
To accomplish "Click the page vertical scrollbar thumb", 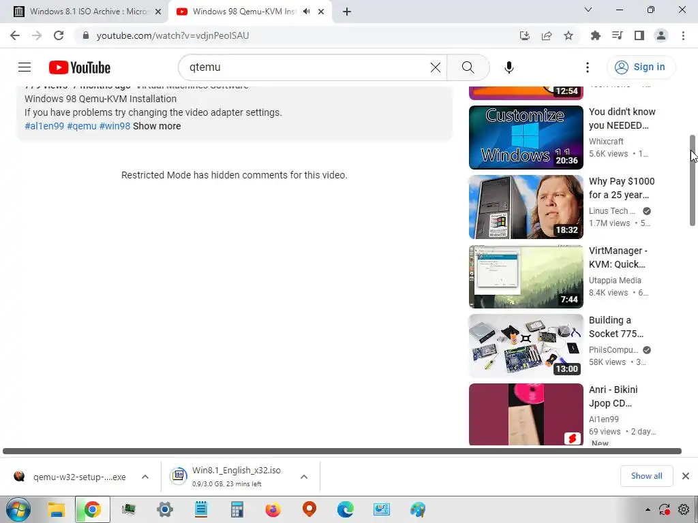I will point(693,180).
